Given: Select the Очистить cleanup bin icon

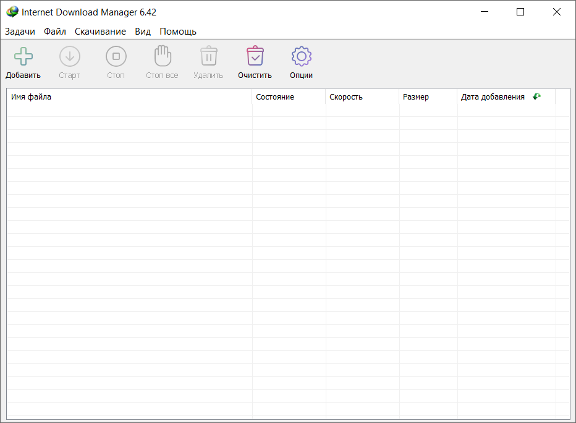Looking at the screenshot, I should (255, 57).
